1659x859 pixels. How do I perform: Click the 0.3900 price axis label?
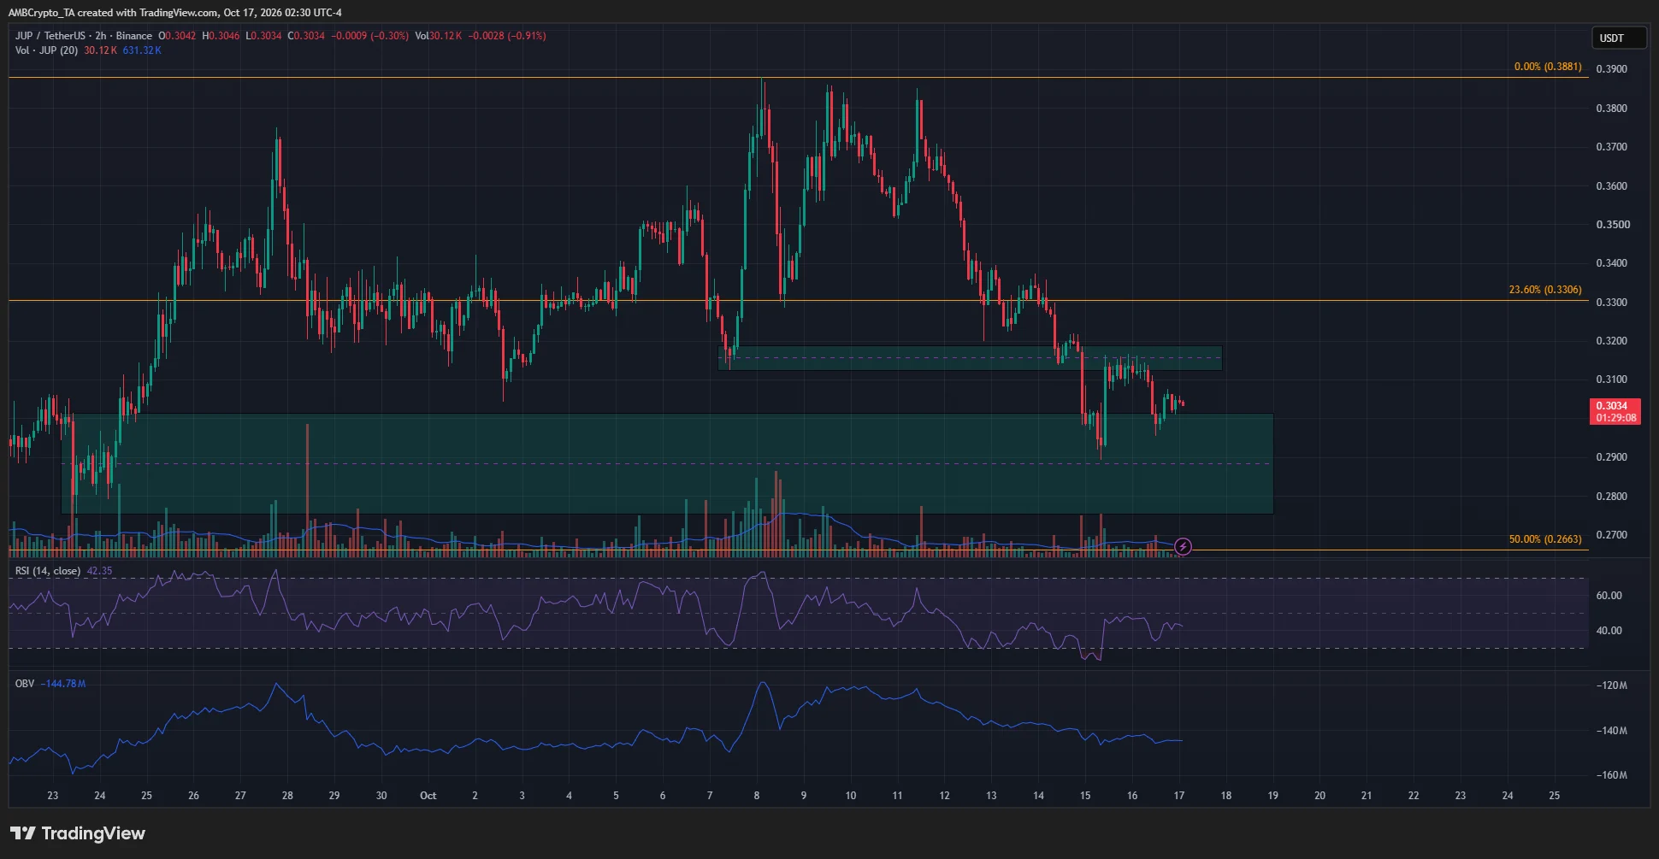pyautogui.click(x=1611, y=69)
